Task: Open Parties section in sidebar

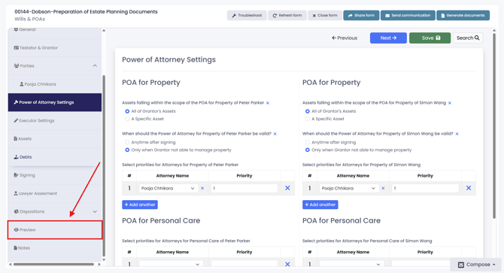Action: (55, 66)
